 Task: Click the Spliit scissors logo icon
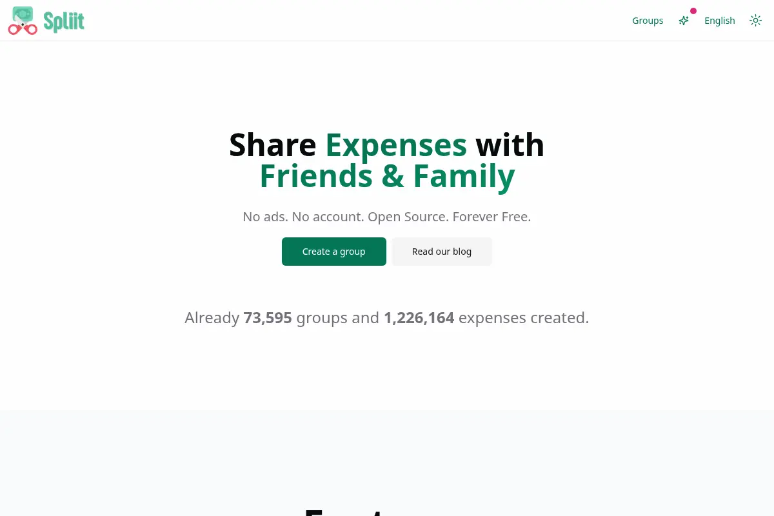coord(23,21)
